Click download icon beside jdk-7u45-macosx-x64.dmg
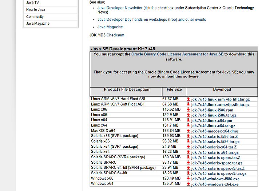 click(188, 131)
